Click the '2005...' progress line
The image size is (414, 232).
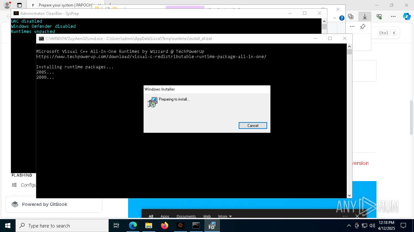[45, 72]
